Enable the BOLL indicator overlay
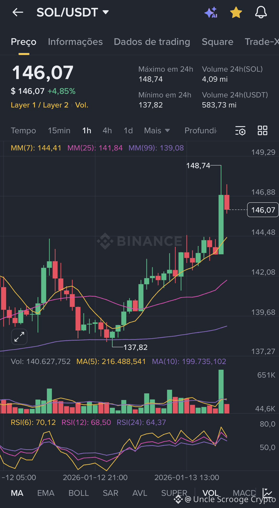Screen dimensions: 279x508 (79, 493)
